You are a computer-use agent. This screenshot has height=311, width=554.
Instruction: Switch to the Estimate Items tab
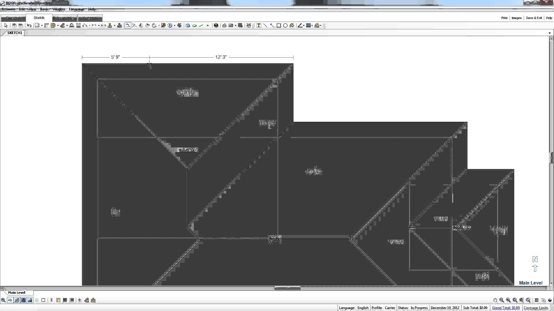[64, 18]
